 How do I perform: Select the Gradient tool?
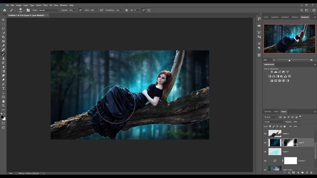[x=3, y=71]
